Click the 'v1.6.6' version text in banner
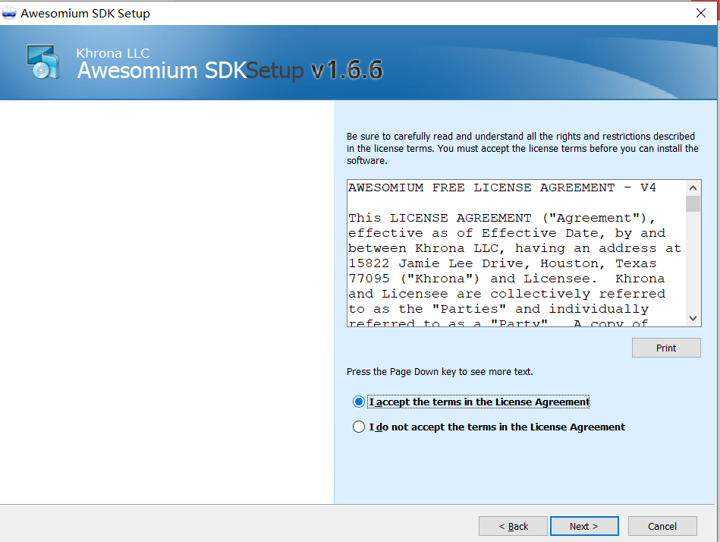720x542 pixels. pyautogui.click(x=347, y=71)
